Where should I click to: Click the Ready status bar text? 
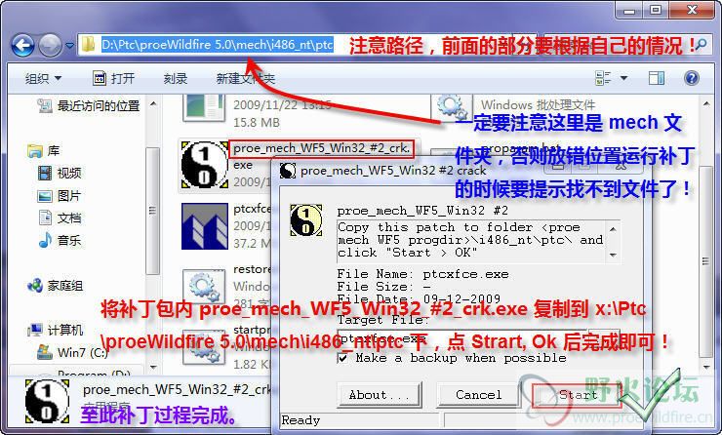[301, 420]
